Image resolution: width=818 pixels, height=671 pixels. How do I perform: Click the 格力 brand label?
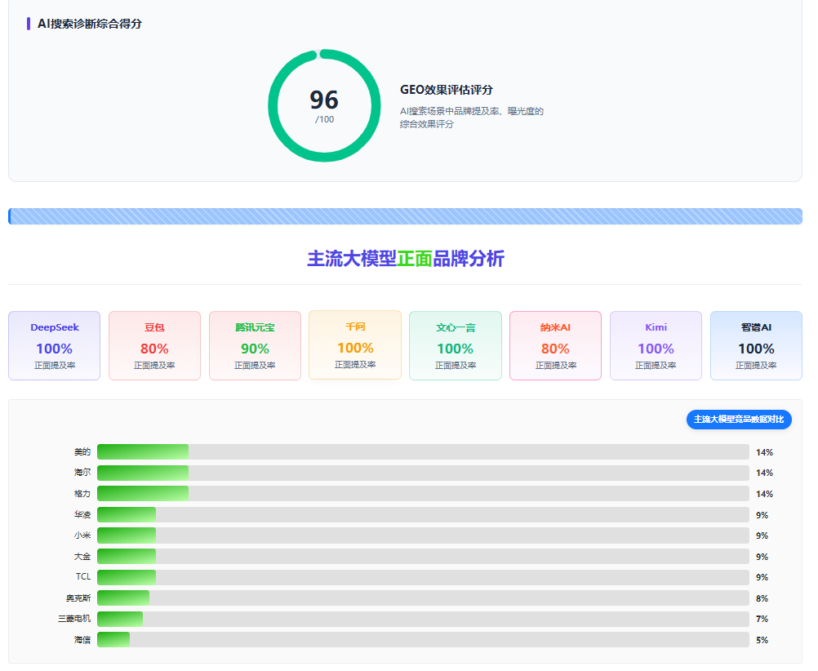82,494
